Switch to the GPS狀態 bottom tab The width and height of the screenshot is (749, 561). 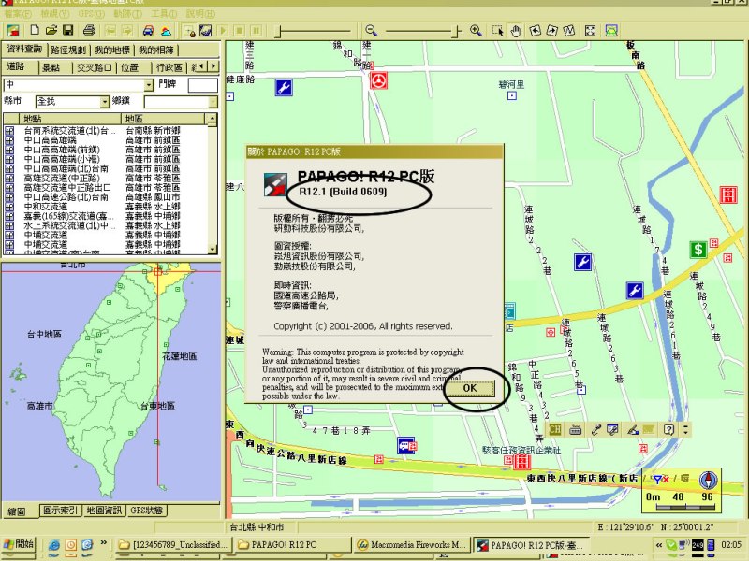pos(147,511)
